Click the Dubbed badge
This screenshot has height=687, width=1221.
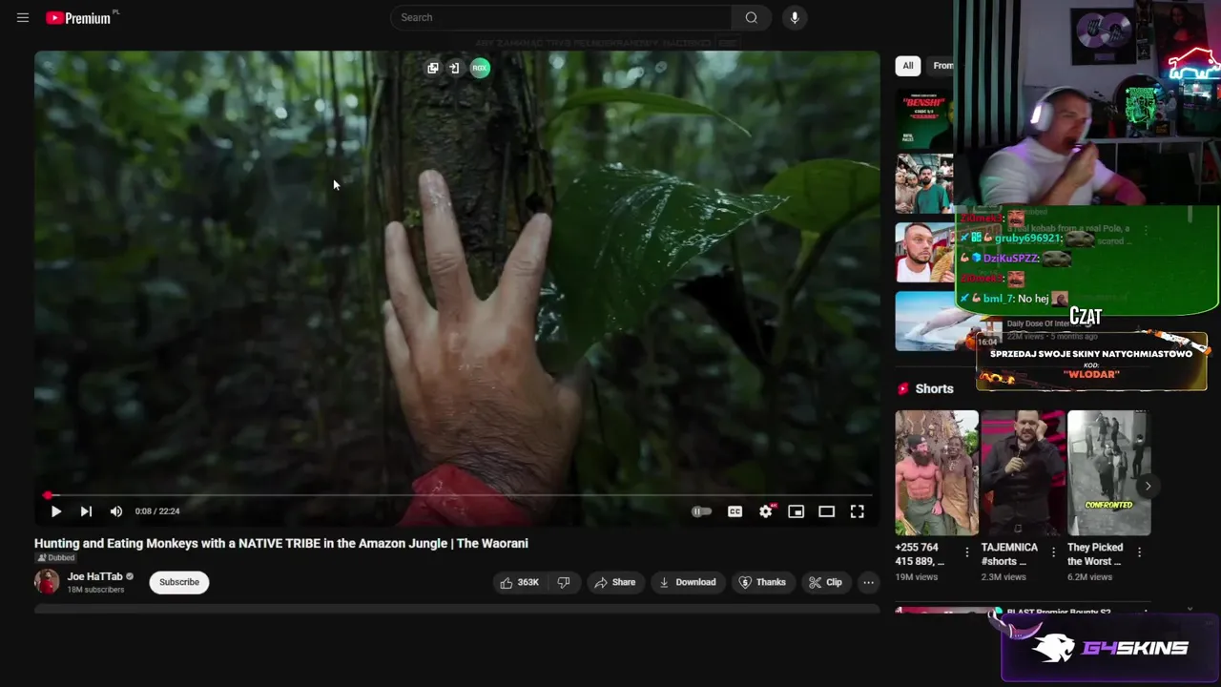pyautogui.click(x=55, y=558)
